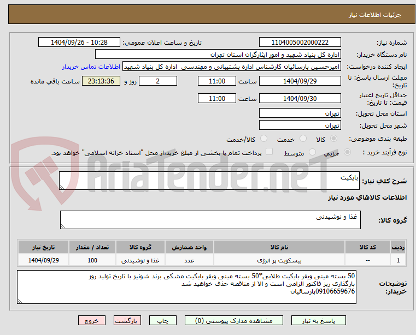Open مشاهده مدارک پیوستی (0) button
This screenshot has width=416, height=335.
[x=234, y=320]
